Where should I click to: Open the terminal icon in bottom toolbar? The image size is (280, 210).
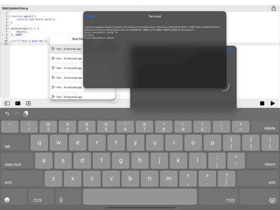[18, 103]
